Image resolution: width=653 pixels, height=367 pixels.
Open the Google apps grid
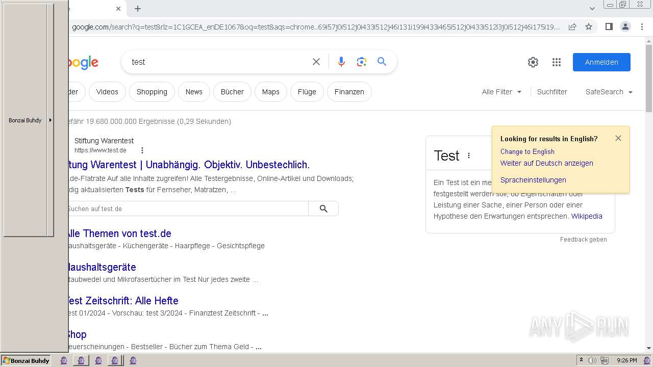pos(557,62)
